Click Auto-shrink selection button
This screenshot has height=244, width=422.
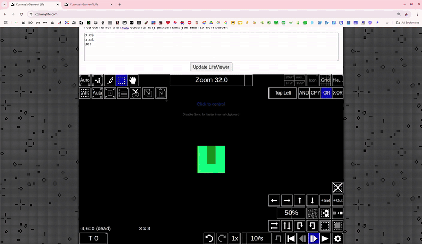coord(97,93)
